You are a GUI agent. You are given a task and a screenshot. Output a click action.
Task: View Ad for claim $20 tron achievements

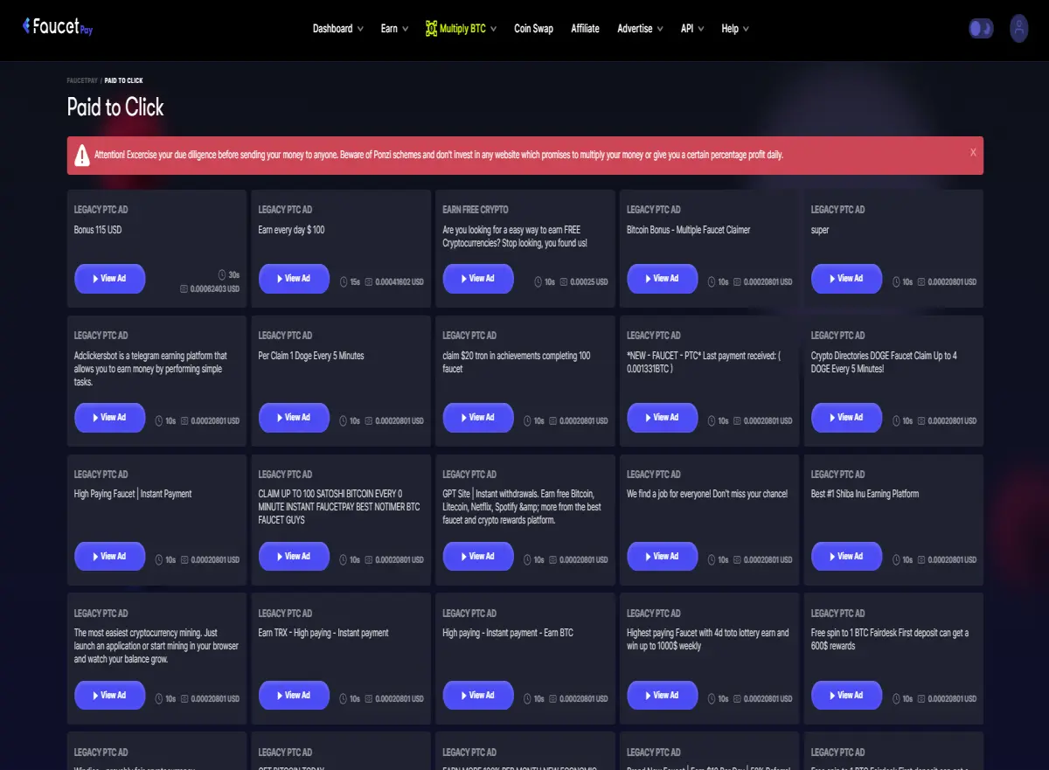pyautogui.click(x=478, y=418)
